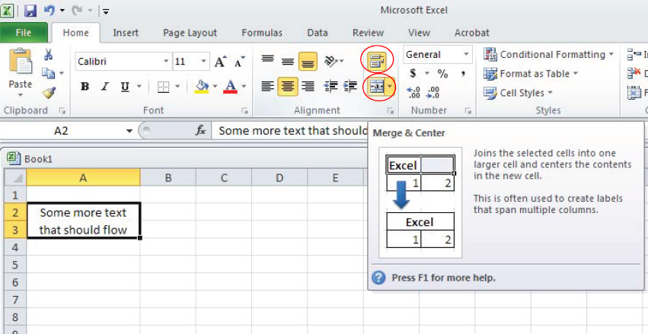Image resolution: width=648 pixels, height=334 pixels.
Task: Click the Comma Style icon
Action: tap(463, 74)
